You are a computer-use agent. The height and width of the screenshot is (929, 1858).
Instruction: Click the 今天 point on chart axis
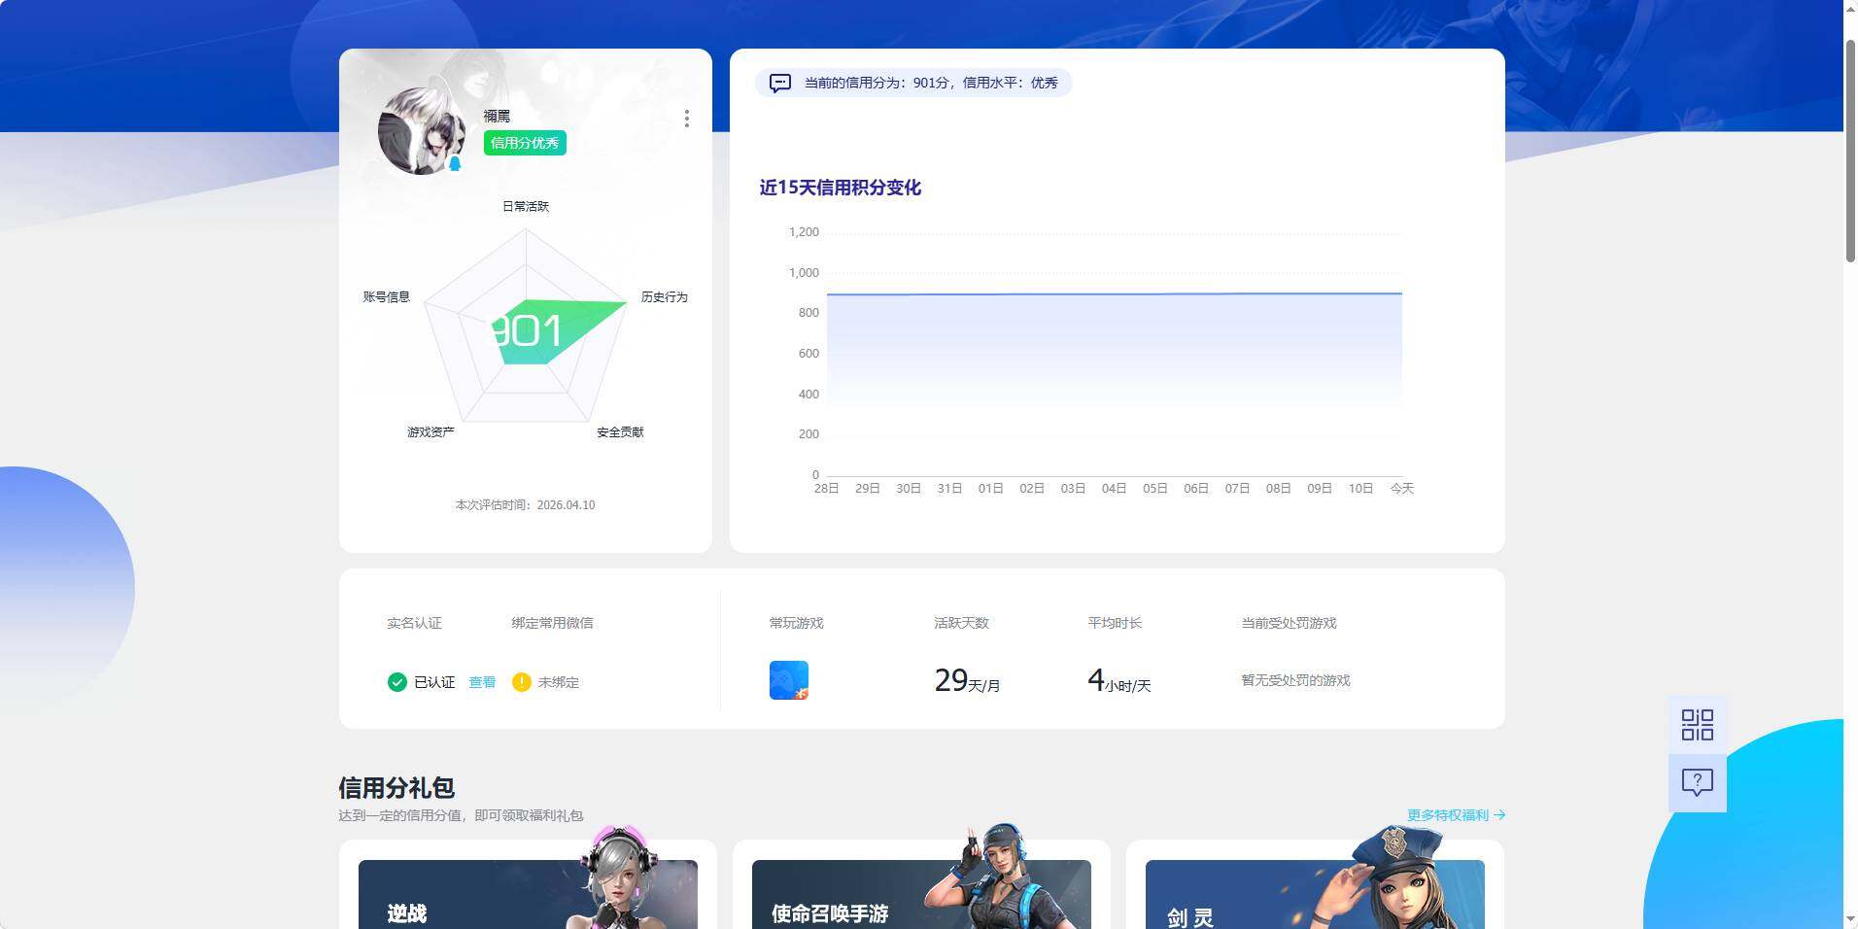(1402, 489)
